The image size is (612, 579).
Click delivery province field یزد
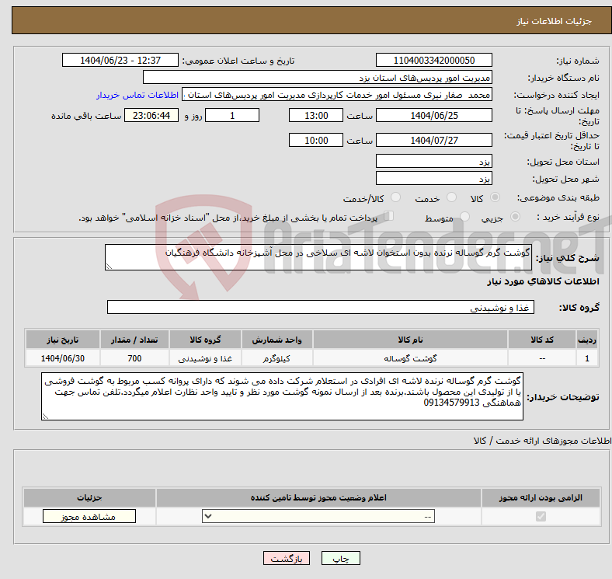pos(433,162)
